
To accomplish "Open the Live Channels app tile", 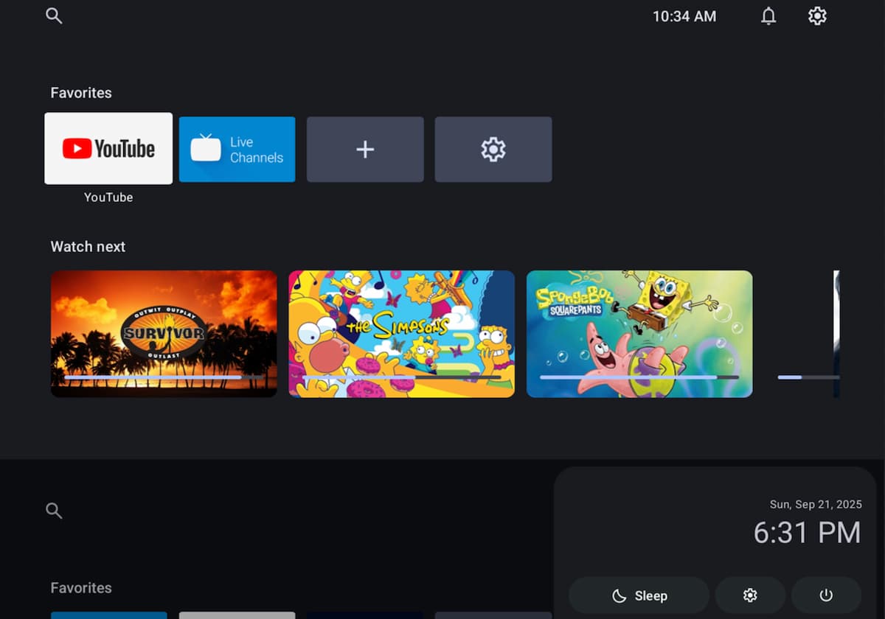I will [x=237, y=149].
